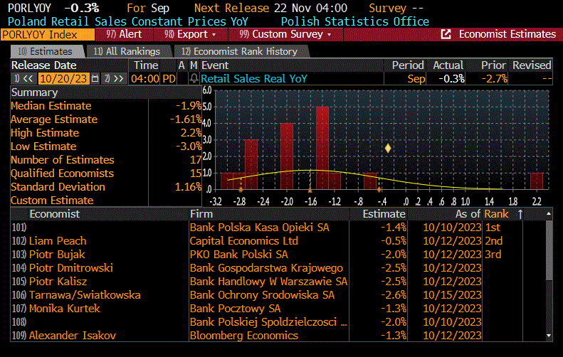This screenshot has width=563, height=357.
Task: Click firm Bank Polskiej Spoldzielczosci
Action: pos(268,322)
